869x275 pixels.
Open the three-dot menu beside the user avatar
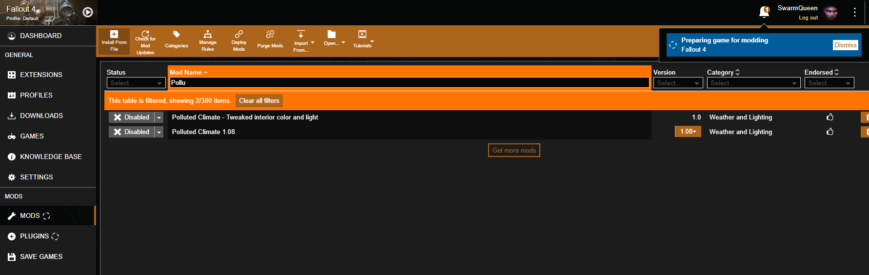855,12
